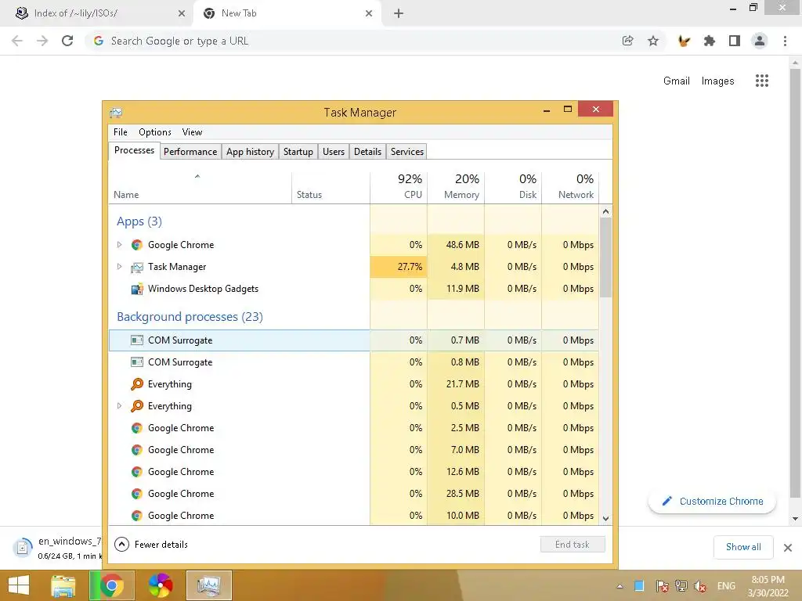Click Search Google or type URL box

[x=353, y=41]
